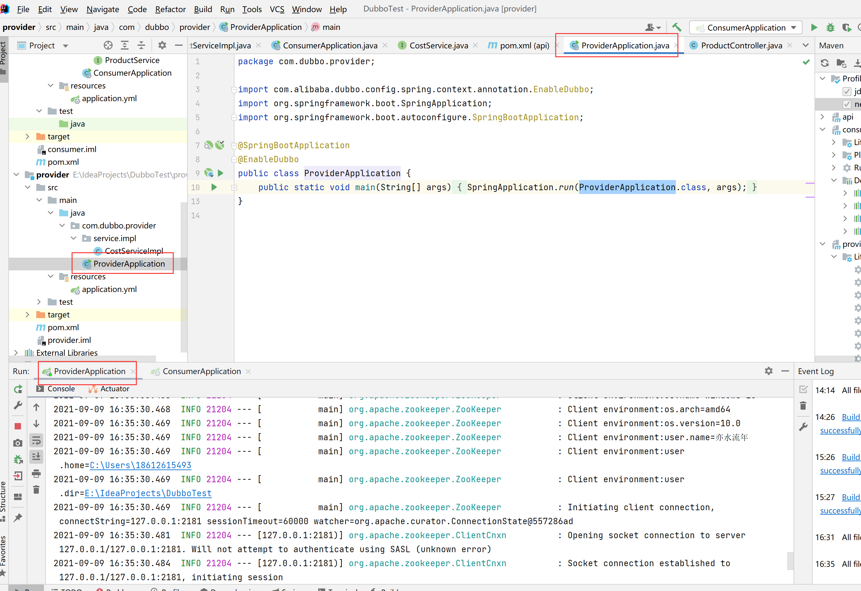Toggle the second Maven profile checkbox
861x591 pixels.
(847, 104)
